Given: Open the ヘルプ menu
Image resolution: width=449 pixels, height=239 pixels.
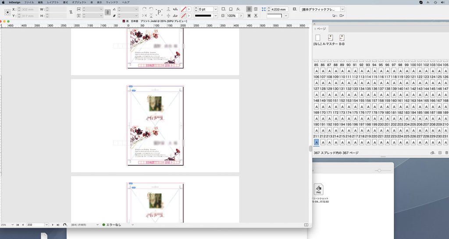Looking at the screenshot, I should pyautogui.click(x=126, y=2).
